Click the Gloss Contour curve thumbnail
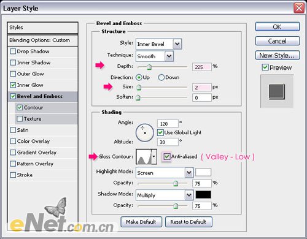 144,157
